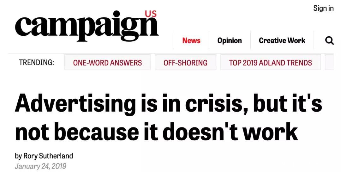Click the Sign in link
This screenshot has width=341, height=172.
click(323, 8)
